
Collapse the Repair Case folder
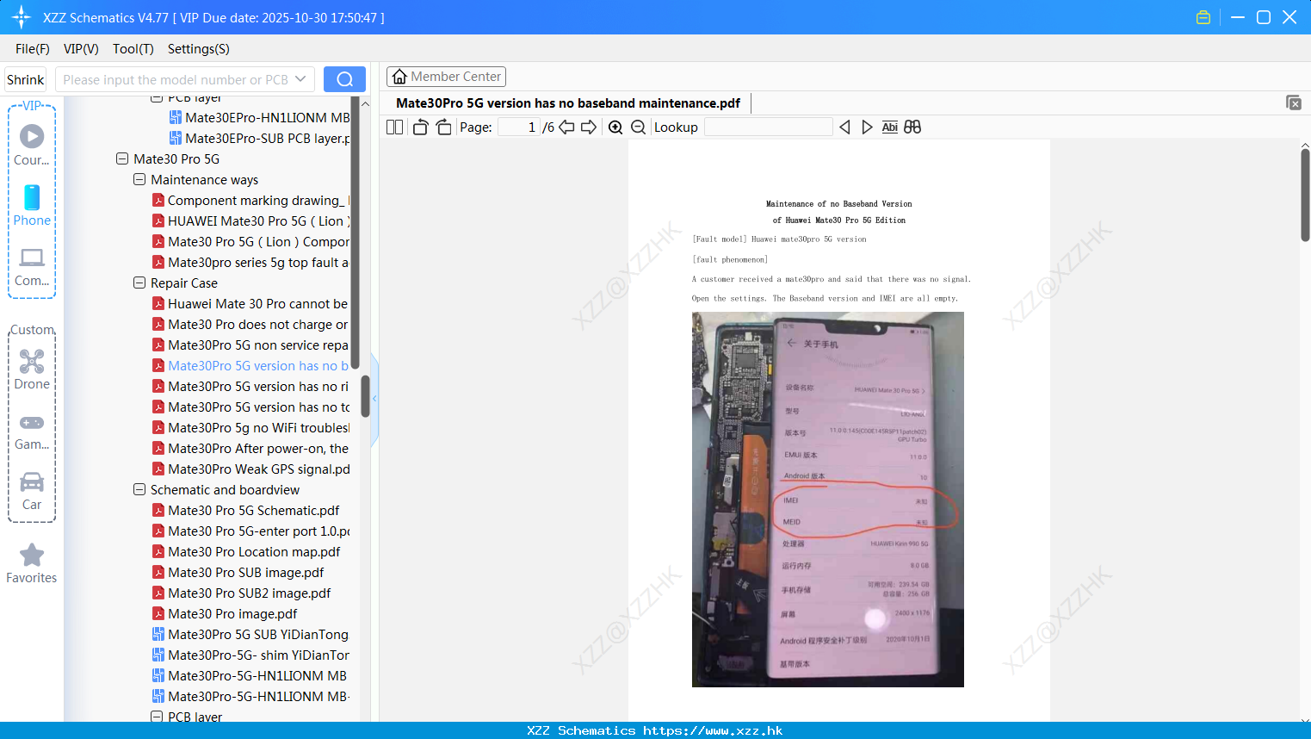click(x=139, y=283)
